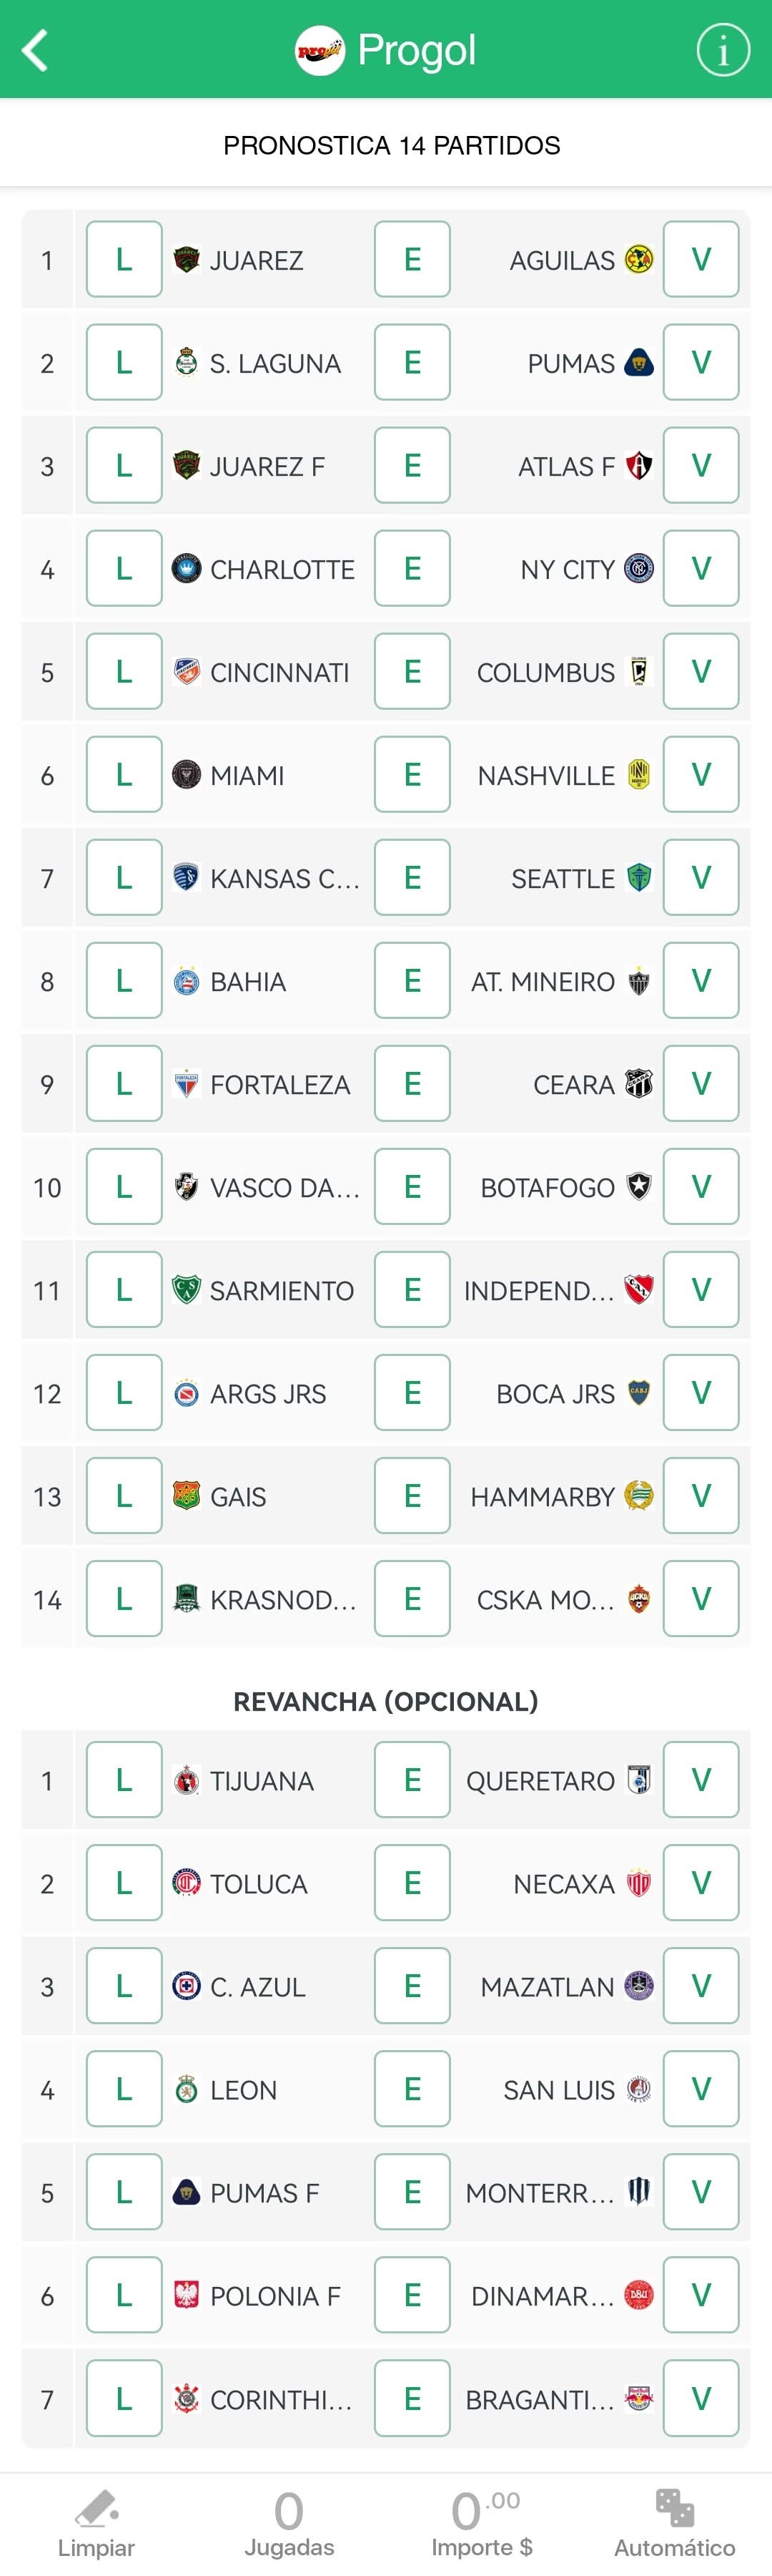
Task: Tap the Automático dice icon
Action: (675, 2509)
